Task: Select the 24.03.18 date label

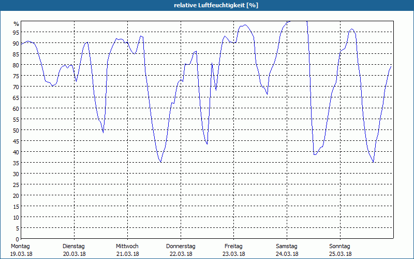Action: [x=287, y=254]
